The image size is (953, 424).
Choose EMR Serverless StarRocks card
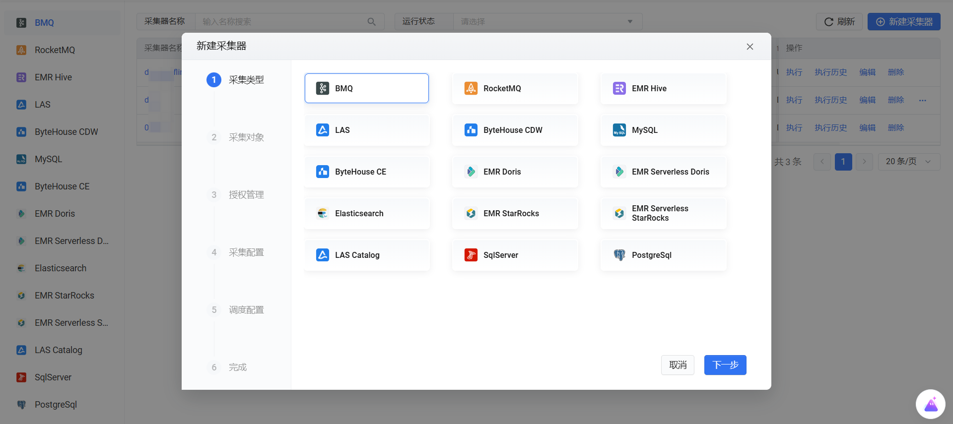point(663,213)
